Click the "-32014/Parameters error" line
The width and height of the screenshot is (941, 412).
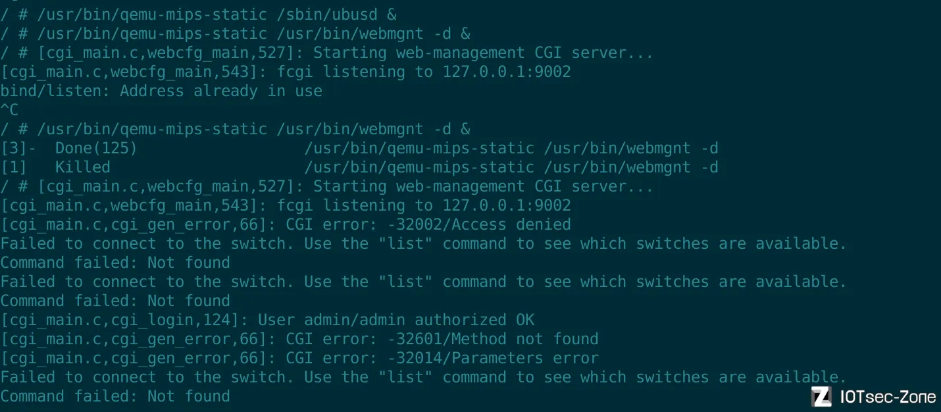[492, 358]
